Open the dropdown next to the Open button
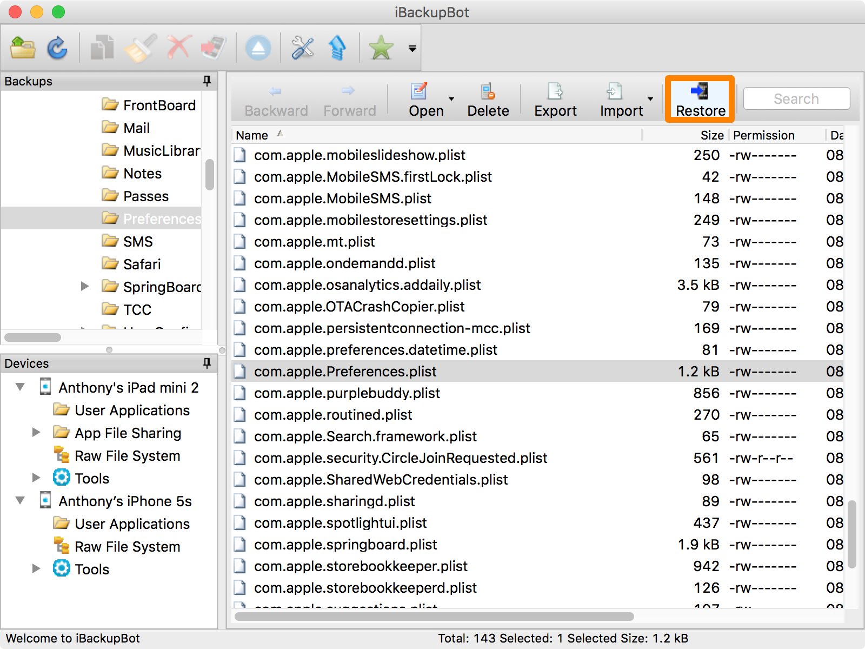Image resolution: width=865 pixels, height=649 pixels. [x=450, y=99]
